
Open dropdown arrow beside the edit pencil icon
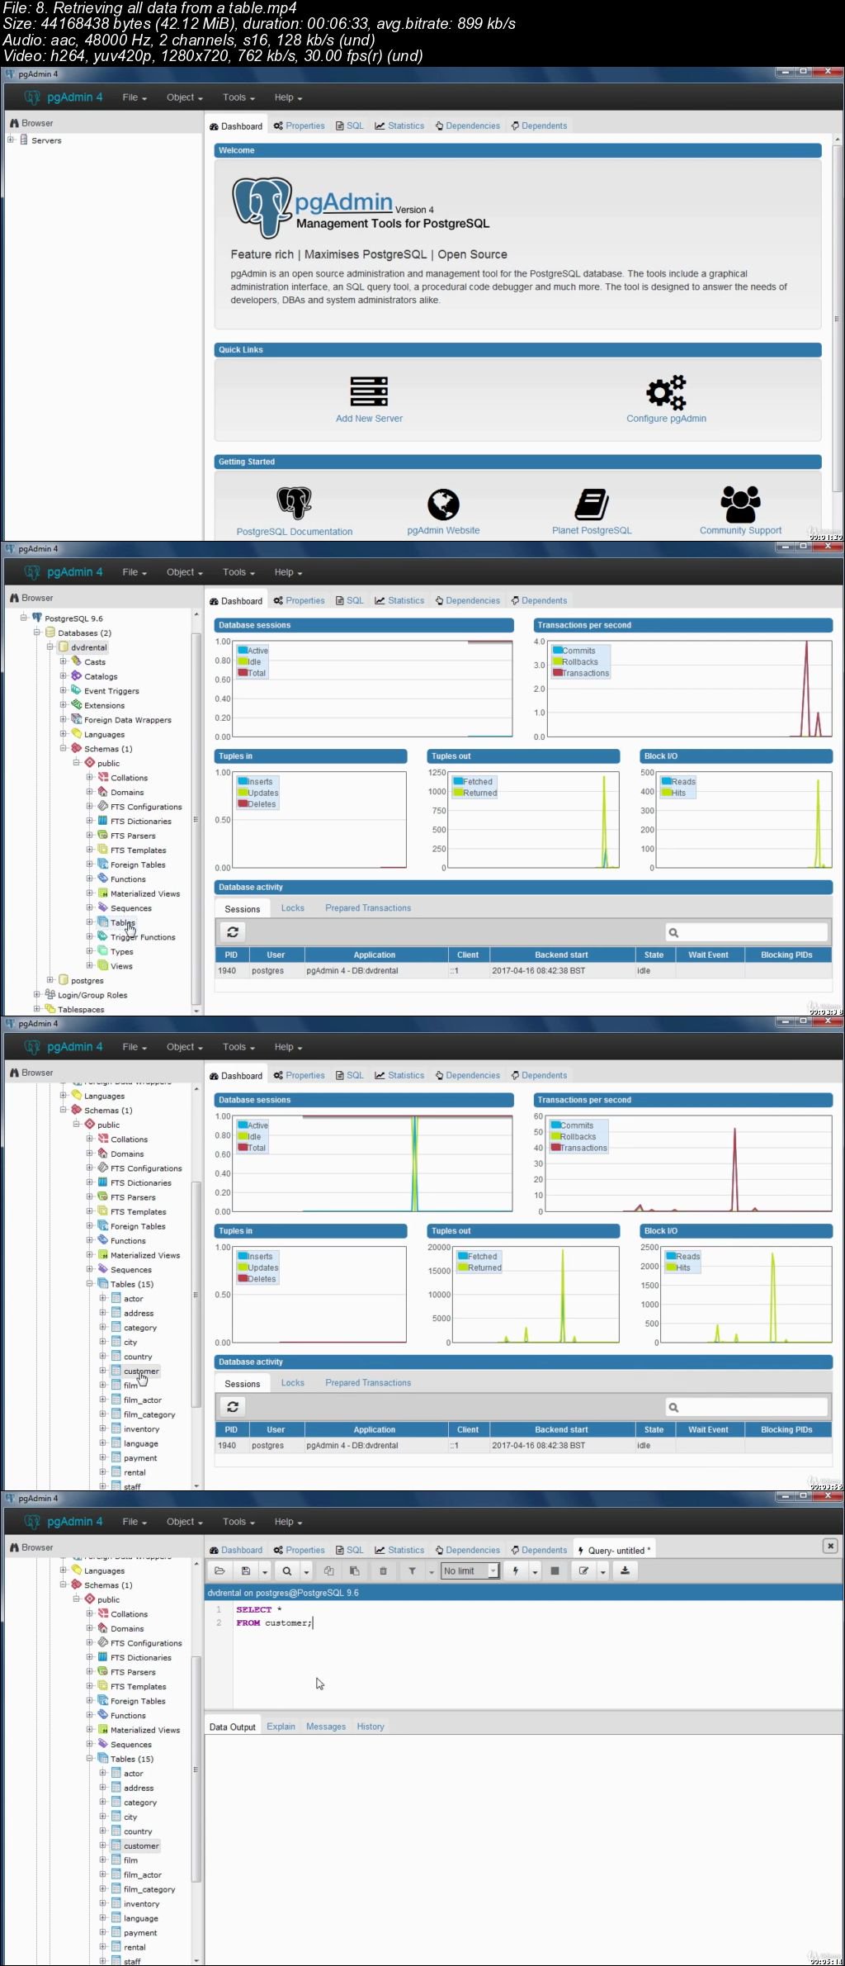(x=603, y=1571)
